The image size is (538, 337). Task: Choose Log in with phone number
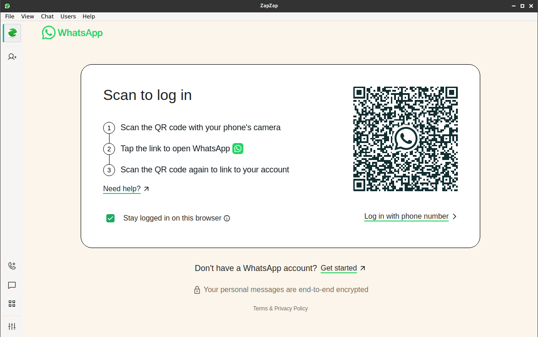click(406, 216)
